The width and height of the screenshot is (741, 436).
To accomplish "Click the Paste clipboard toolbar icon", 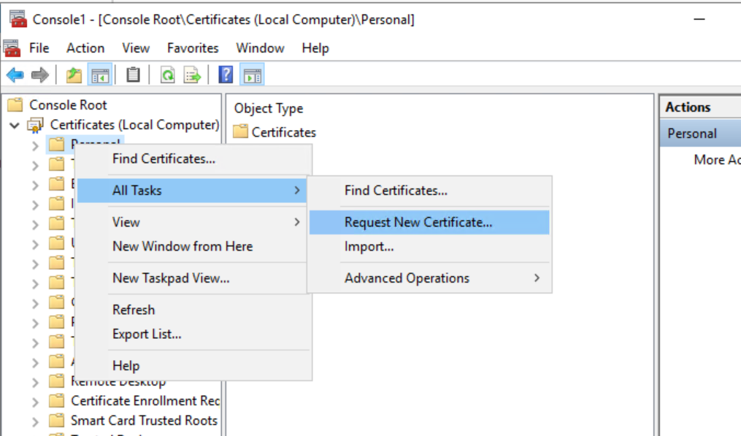I will coord(134,75).
